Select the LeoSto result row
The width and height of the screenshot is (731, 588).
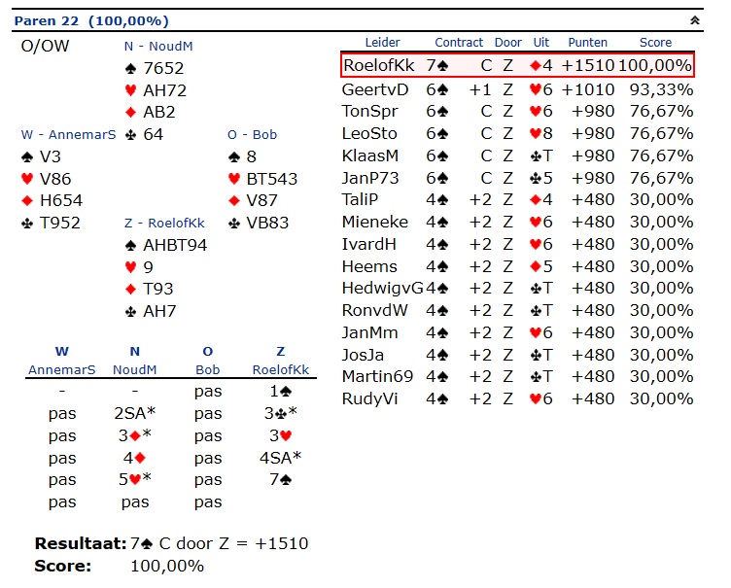pyautogui.click(x=517, y=133)
